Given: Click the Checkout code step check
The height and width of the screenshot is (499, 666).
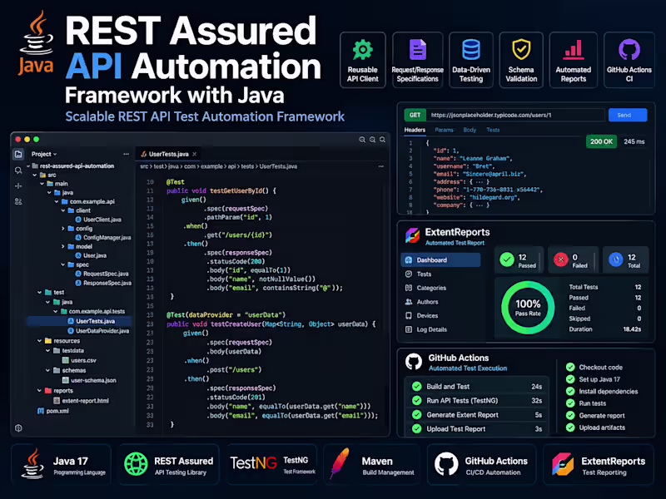Looking at the screenshot, I should 570,367.
